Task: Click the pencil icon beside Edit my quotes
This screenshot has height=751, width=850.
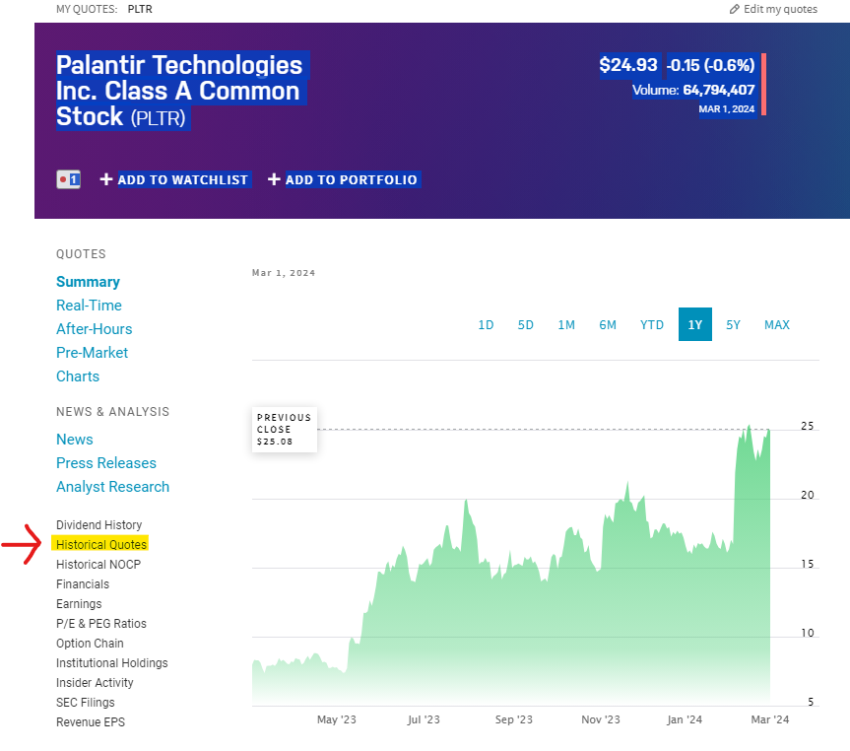Action: pos(734,9)
